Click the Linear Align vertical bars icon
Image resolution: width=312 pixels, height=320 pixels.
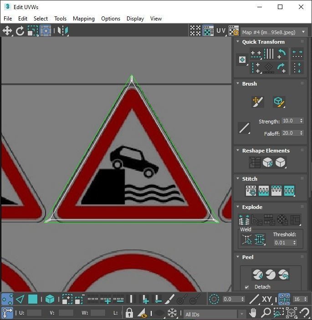click(x=269, y=54)
